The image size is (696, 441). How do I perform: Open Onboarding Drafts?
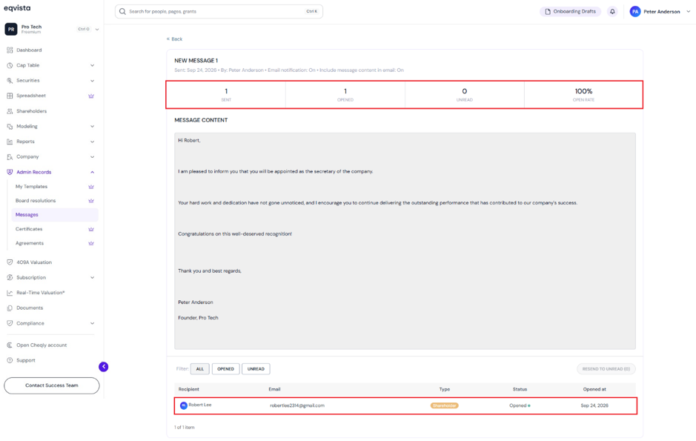point(571,12)
